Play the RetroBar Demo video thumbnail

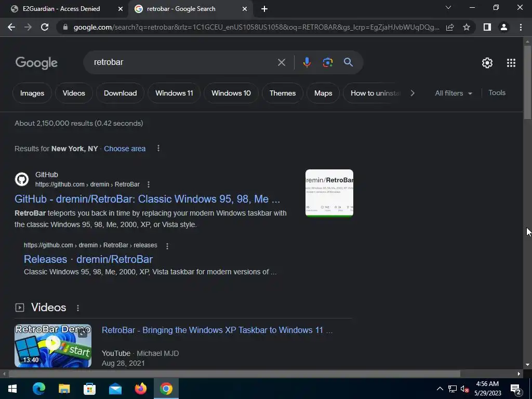click(x=53, y=345)
